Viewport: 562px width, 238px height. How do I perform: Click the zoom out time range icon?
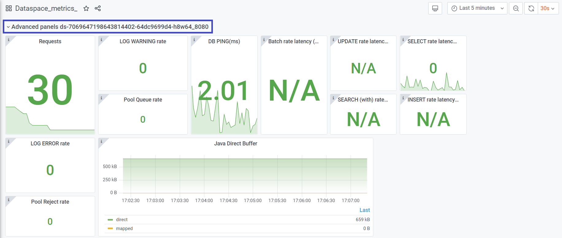point(516,8)
